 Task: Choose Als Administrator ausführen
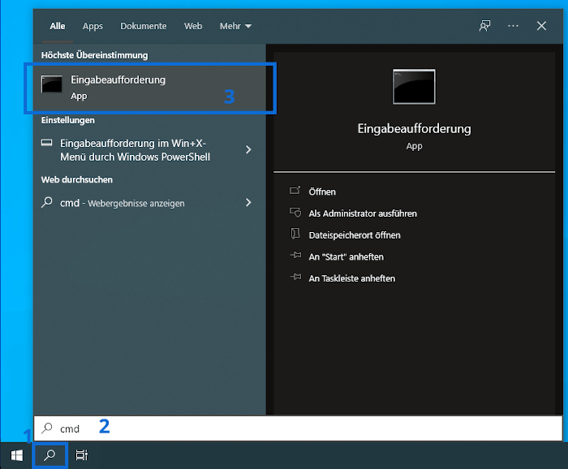coord(363,213)
